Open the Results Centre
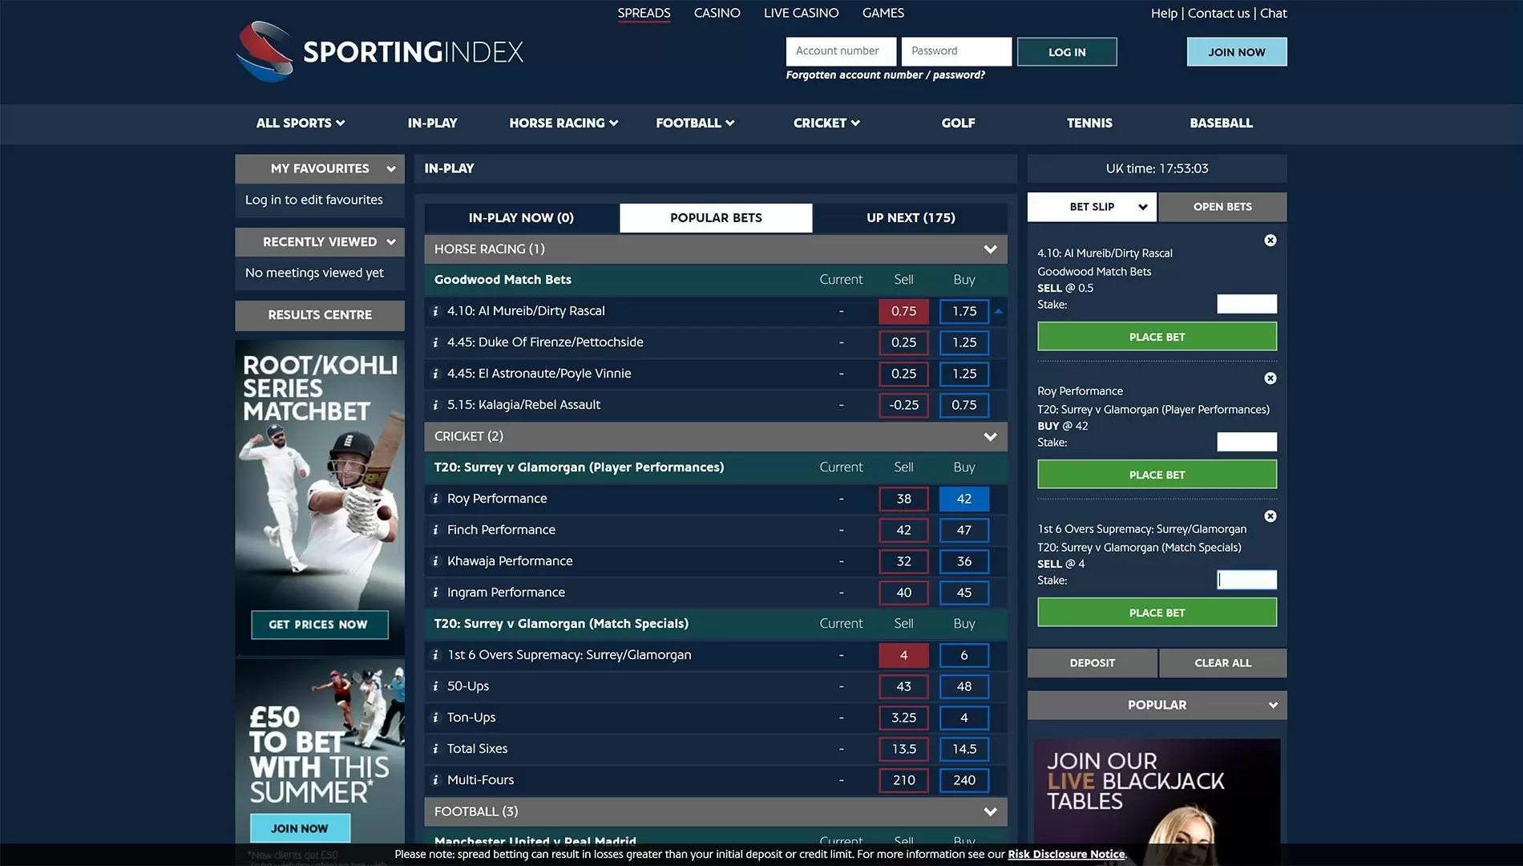 point(320,315)
